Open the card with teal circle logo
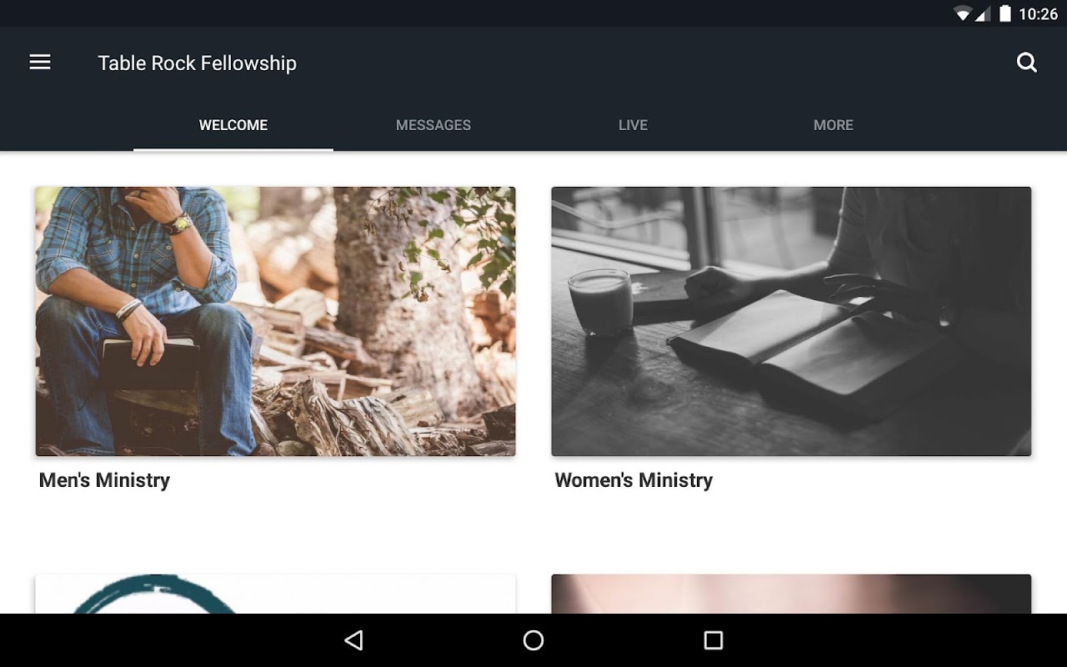The image size is (1067, 667). click(275, 594)
